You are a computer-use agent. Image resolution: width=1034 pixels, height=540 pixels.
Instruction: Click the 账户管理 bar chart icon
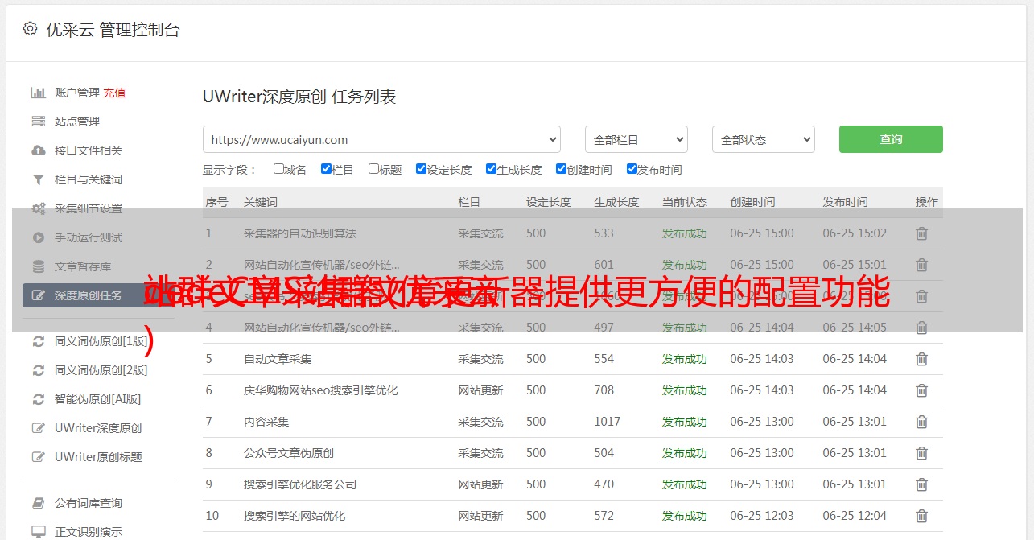pos(38,93)
